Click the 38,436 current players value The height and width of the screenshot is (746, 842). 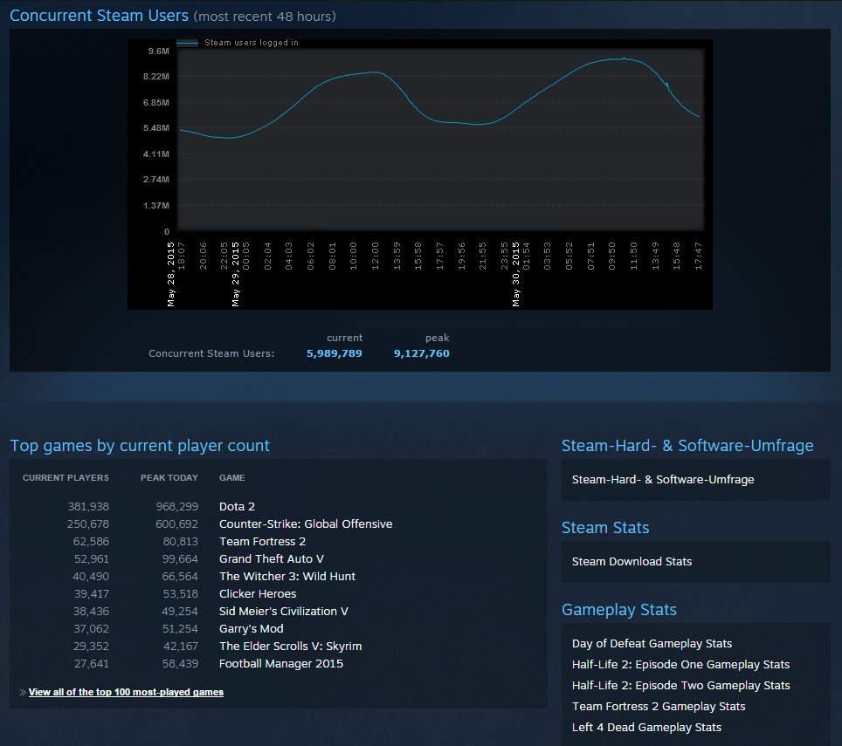(91, 611)
